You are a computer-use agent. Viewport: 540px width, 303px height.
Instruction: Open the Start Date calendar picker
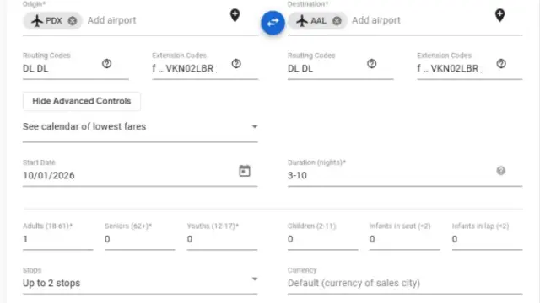pyautogui.click(x=245, y=171)
